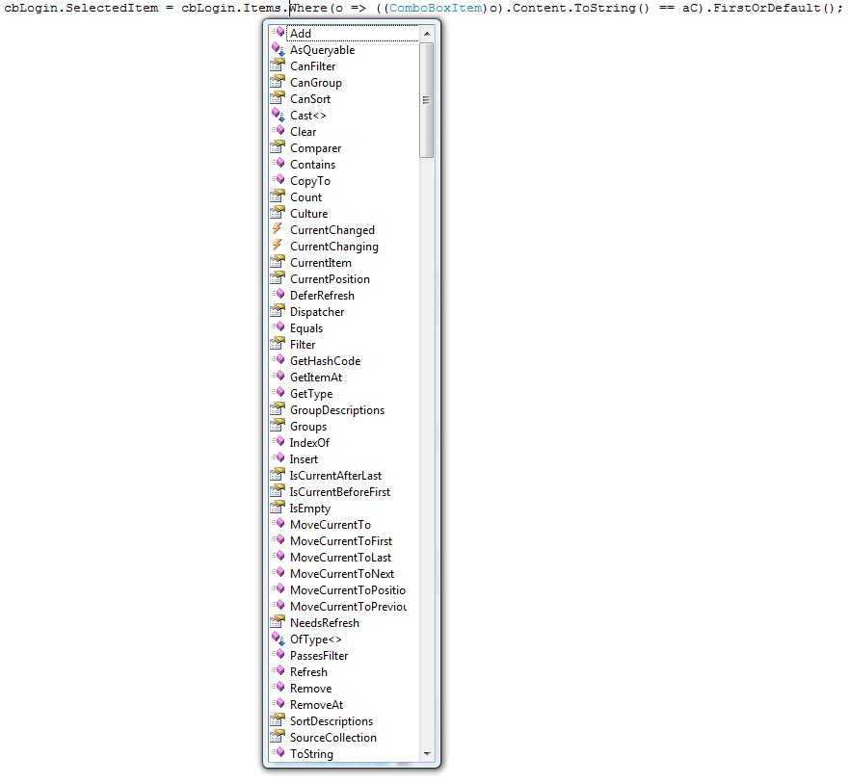Screen dimensions: 850x783
Task: Select the Groups property entry
Action: point(308,427)
